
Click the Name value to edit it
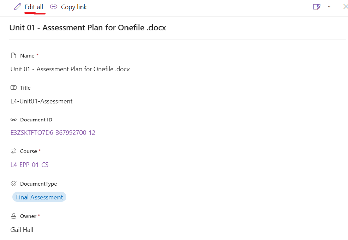pyautogui.click(x=70, y=69)
